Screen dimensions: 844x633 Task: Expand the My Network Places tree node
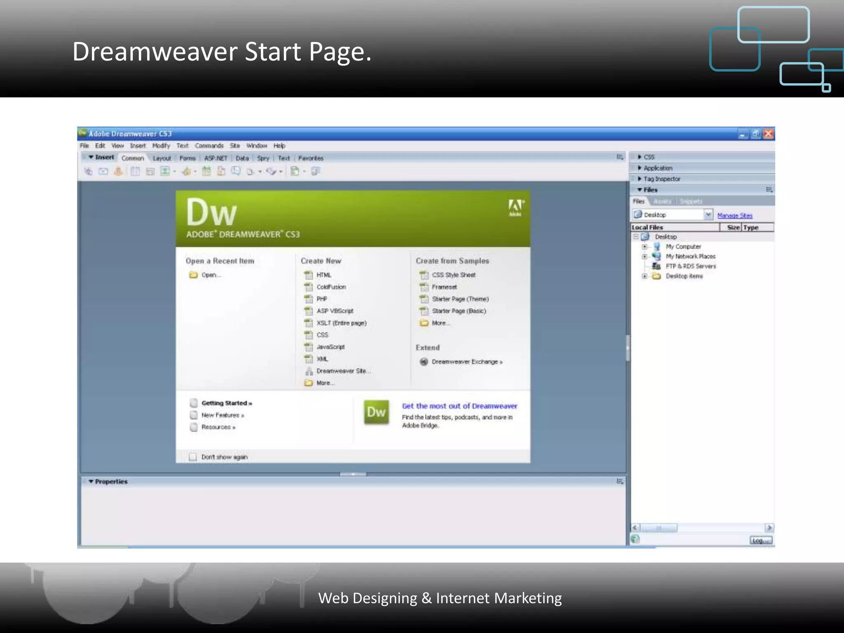coord(645,256)
